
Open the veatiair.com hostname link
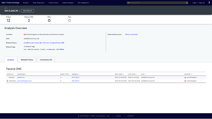click(x=21, y=77)
